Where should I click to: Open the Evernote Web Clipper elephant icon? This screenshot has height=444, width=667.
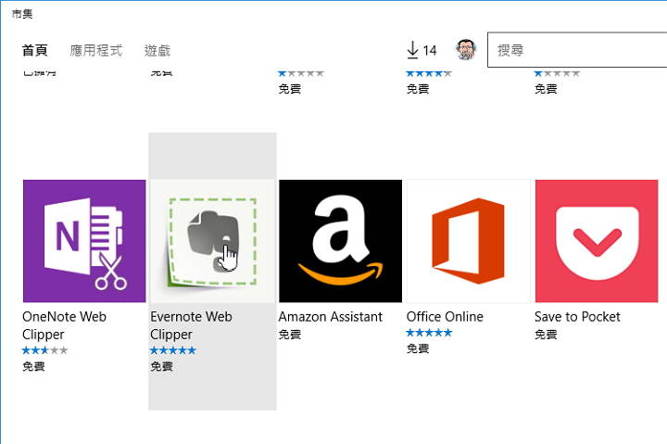click(213, 241)
